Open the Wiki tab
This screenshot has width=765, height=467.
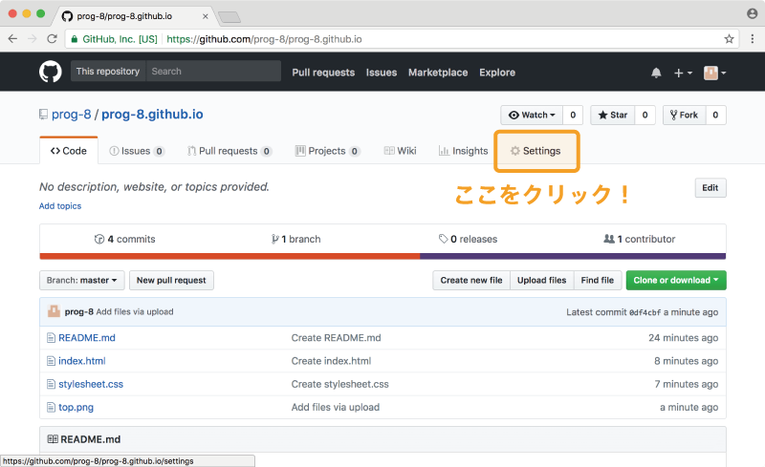(x=400, y=151)
